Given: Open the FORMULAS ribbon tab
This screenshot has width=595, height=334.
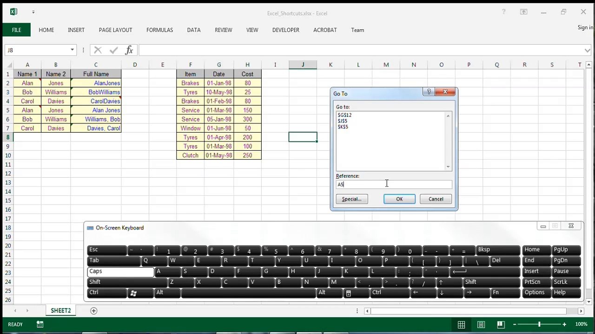Looking at the screenshot, I should [159, 30].
